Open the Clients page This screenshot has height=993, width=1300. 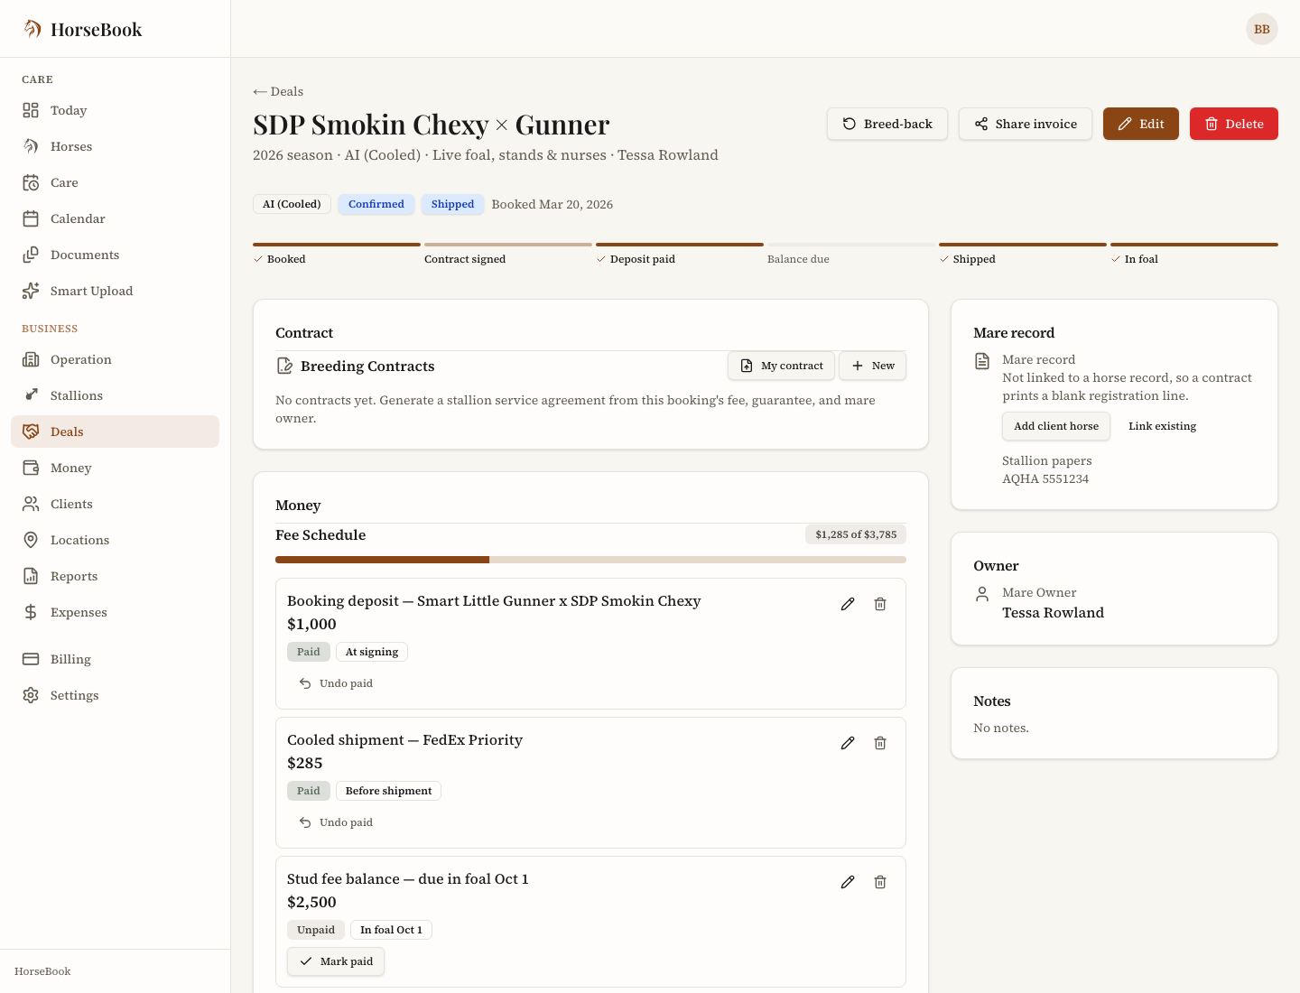pos(115,504)
